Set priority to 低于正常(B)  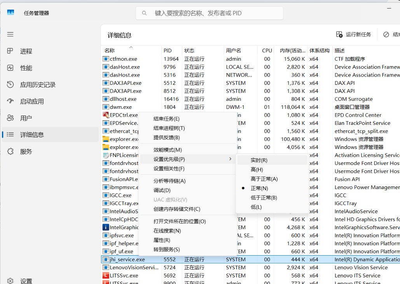tap(272, 198)
